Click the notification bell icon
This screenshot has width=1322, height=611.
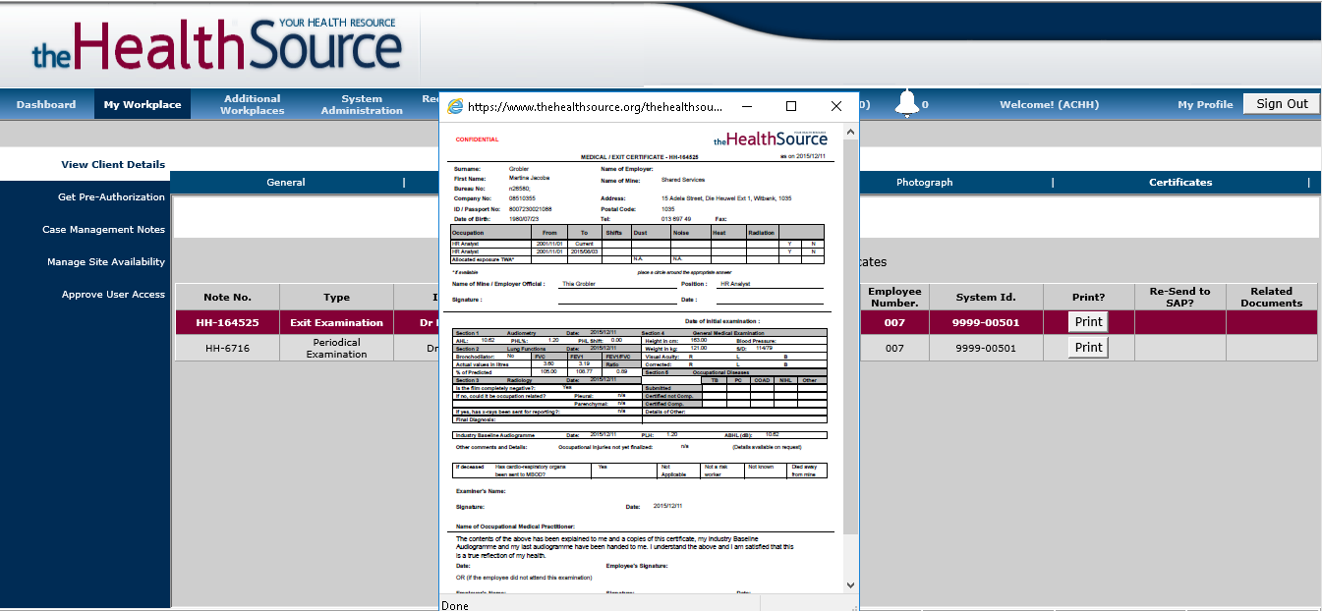907,103
